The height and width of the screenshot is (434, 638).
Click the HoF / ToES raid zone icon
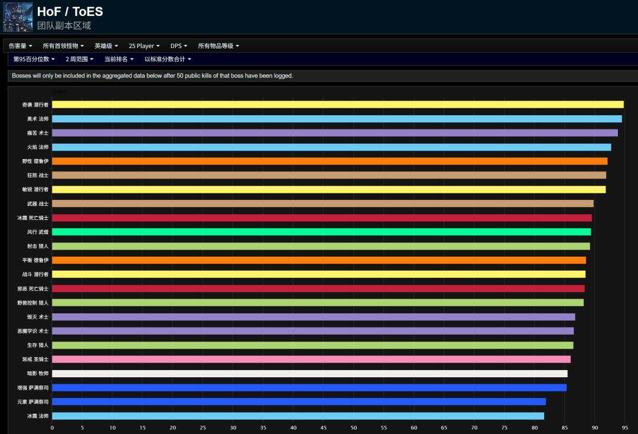18,17
